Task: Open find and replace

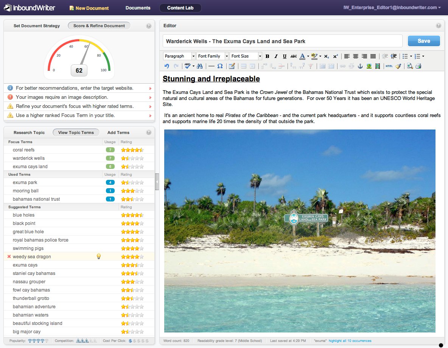Action: (x=199, y=66)
